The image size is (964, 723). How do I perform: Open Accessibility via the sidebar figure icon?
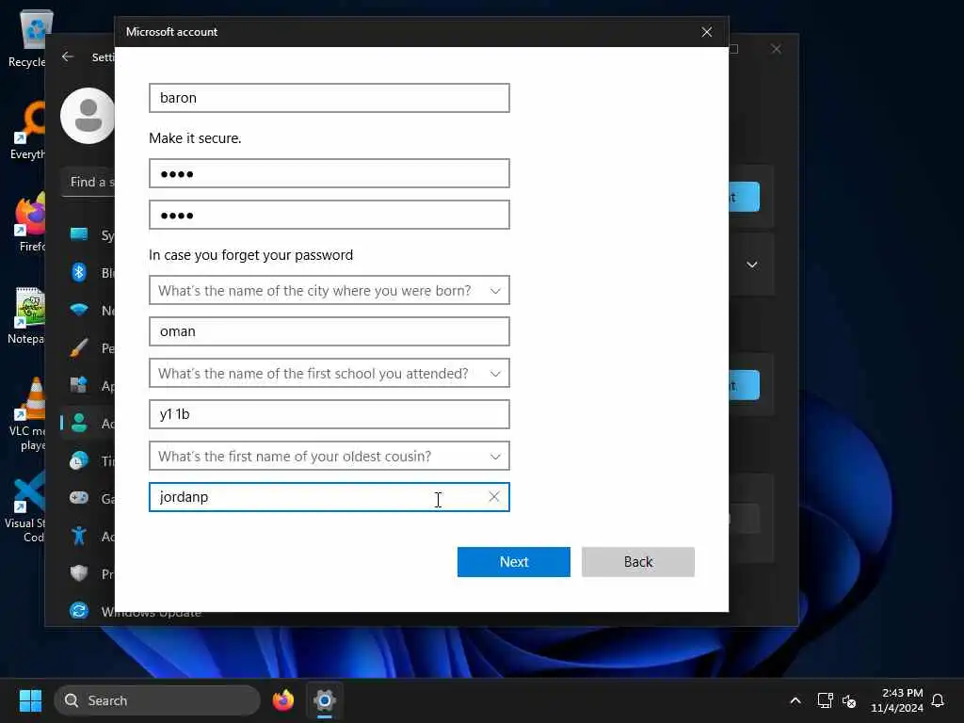[79, 536]
